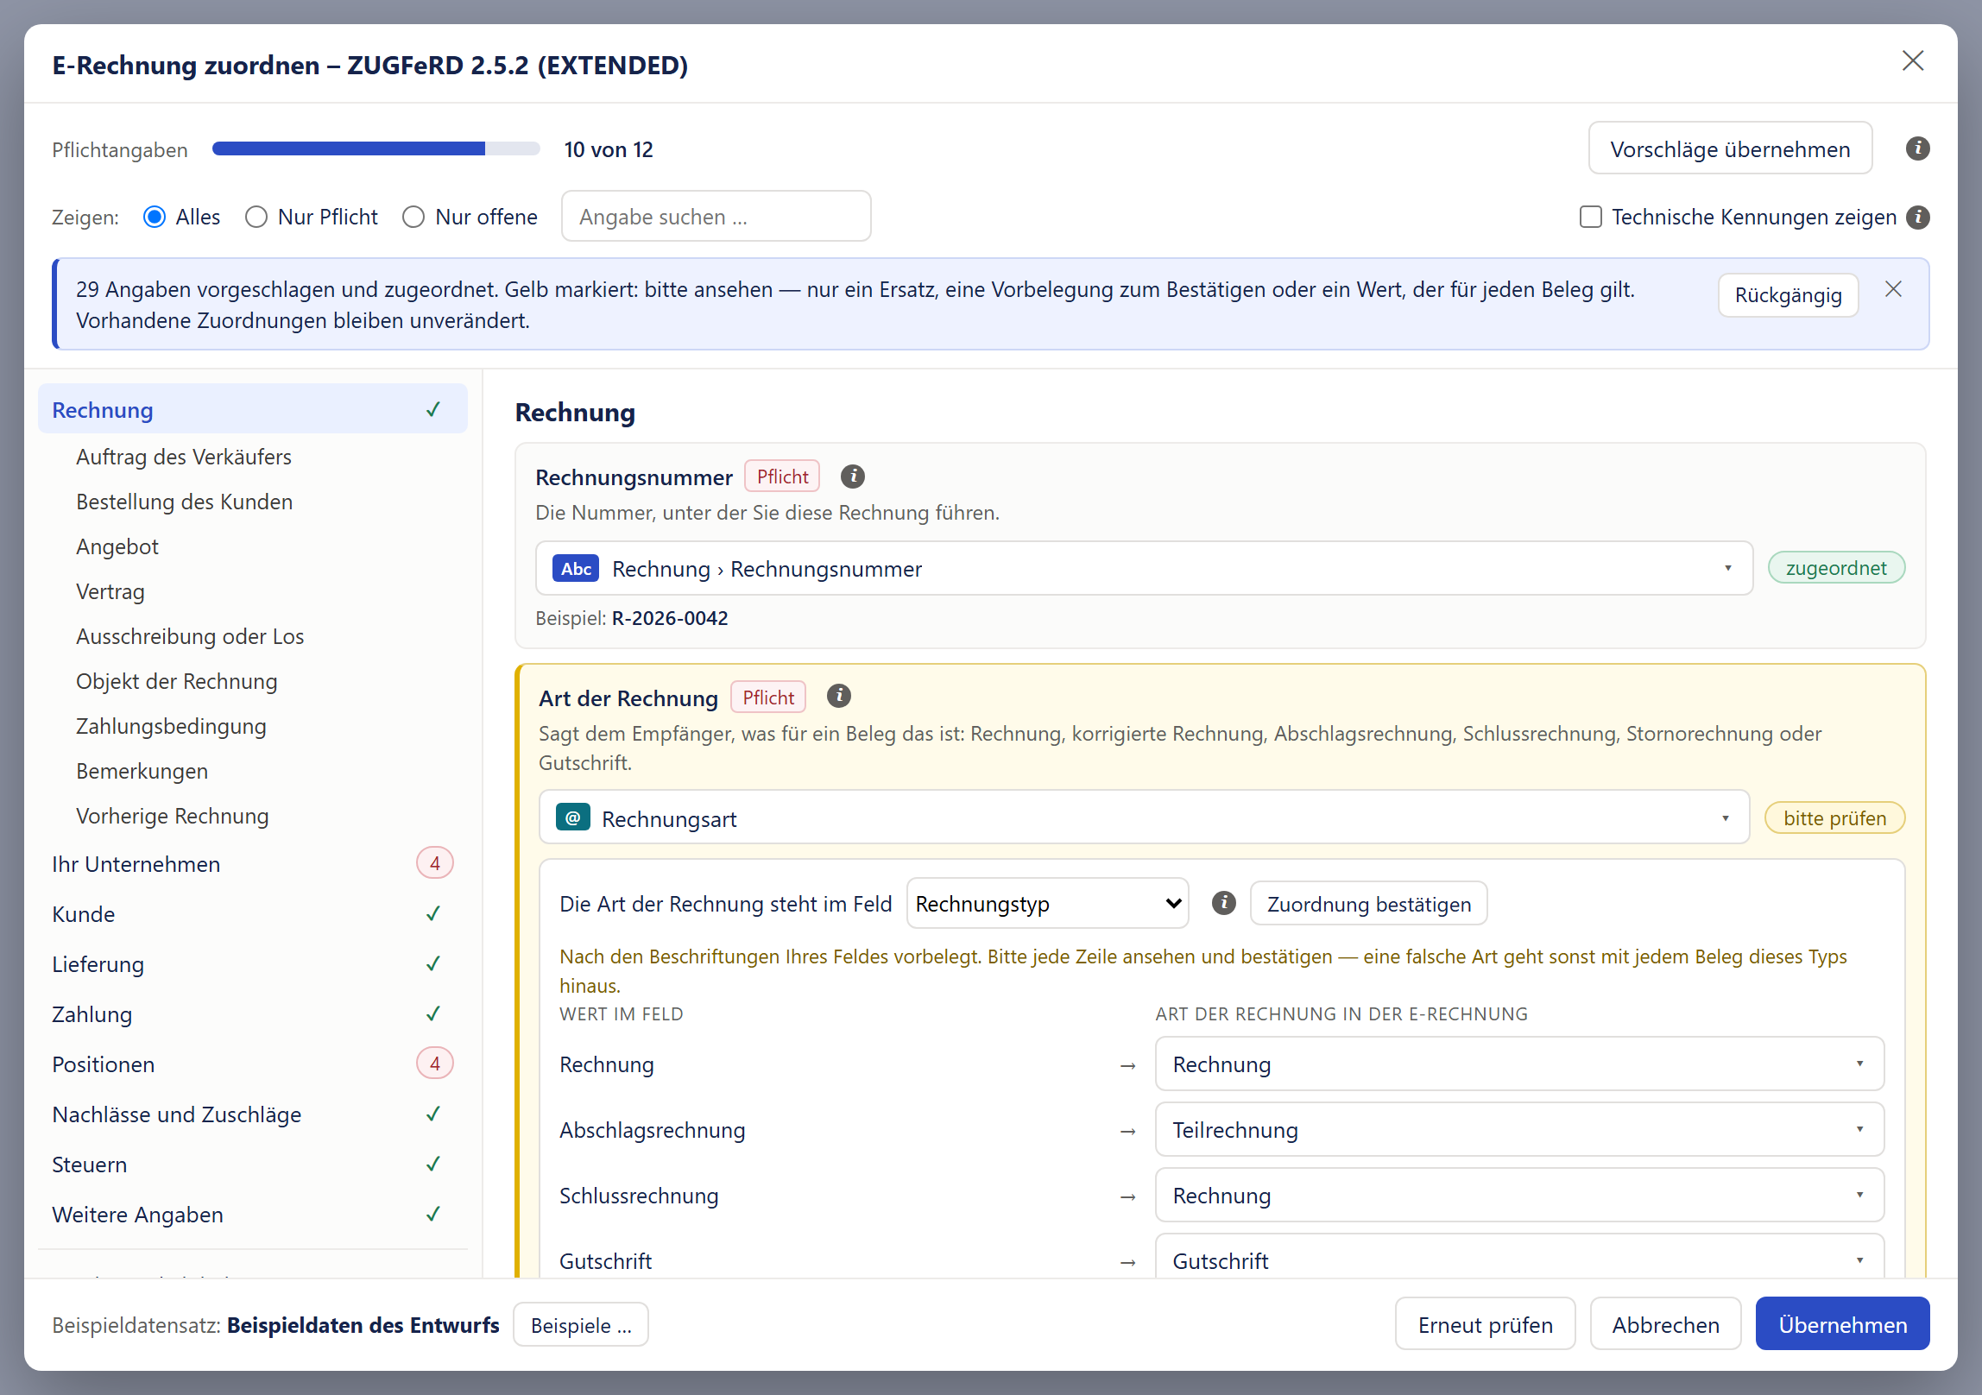Enable Technische Kennungen zeigen checkbox
Image resolution: width=1982 pixels, height=1395 pixels.
(x=1590, y=217)
